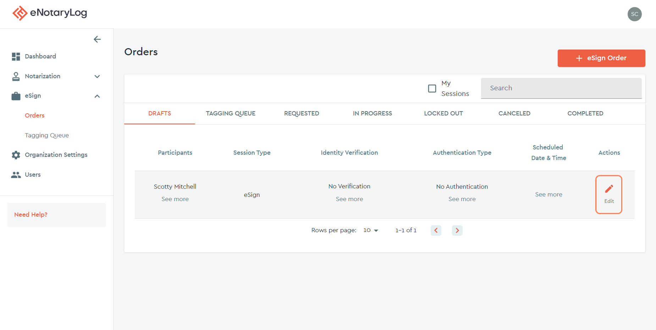Image resolution: width=656 pixels, height=330 pixels.
Task: See more under No Verification
Action: tap(349, 199)
